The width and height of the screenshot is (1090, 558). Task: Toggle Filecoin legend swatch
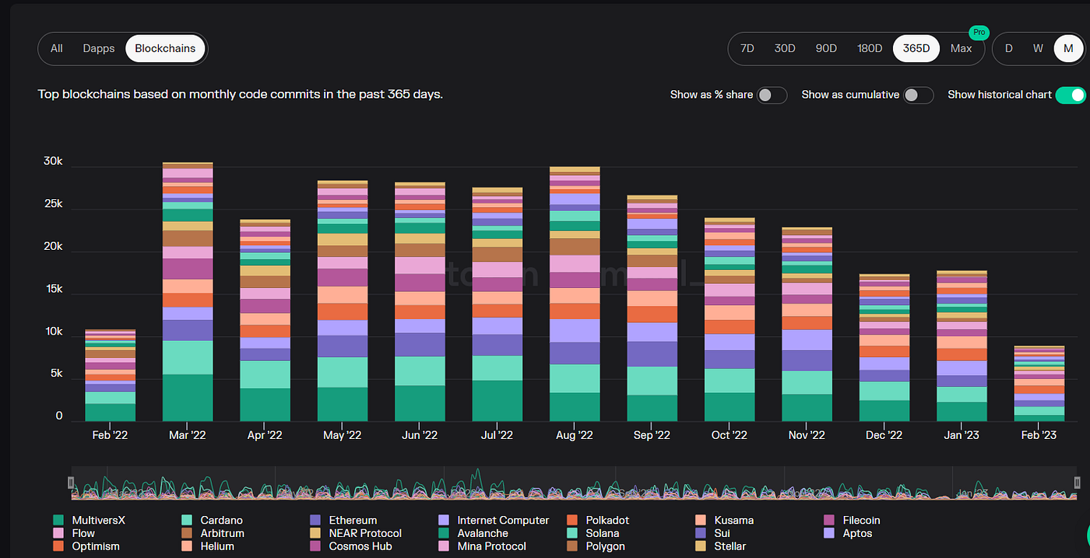[x=828, y=520]
